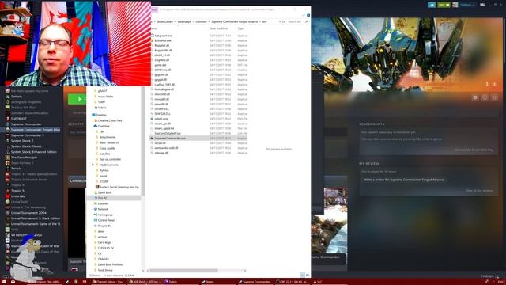Open Desktop in Explorer navigation pane
This screenshot has height=285, width=506.
point(101,115)
